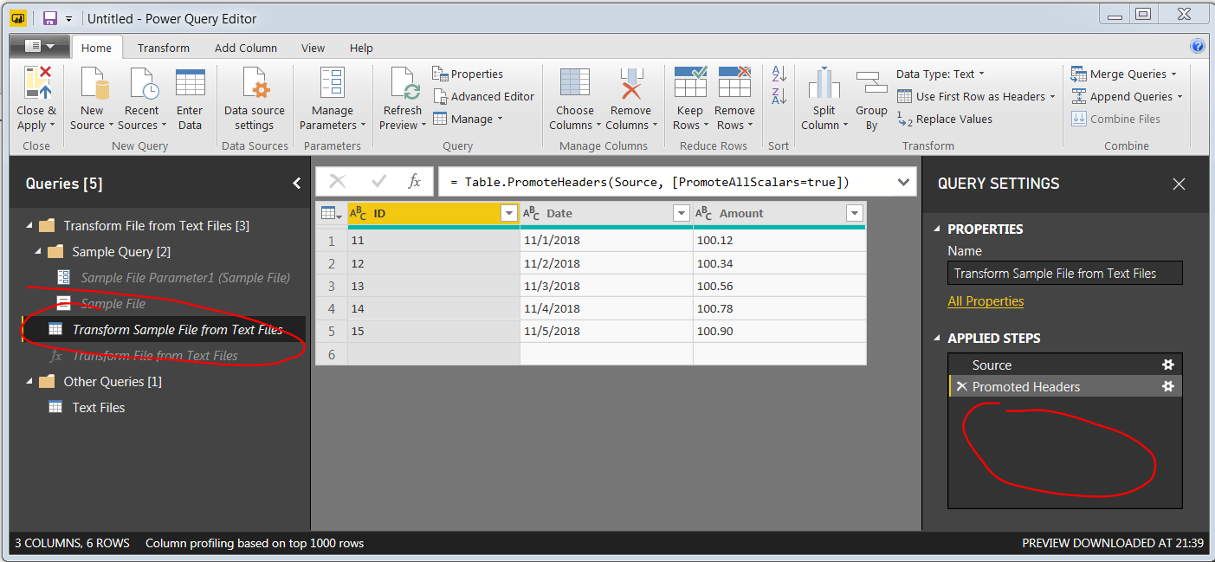Click the Keep Rows icon
This screenshot has width=1215, height=562.
coord(690,82)
